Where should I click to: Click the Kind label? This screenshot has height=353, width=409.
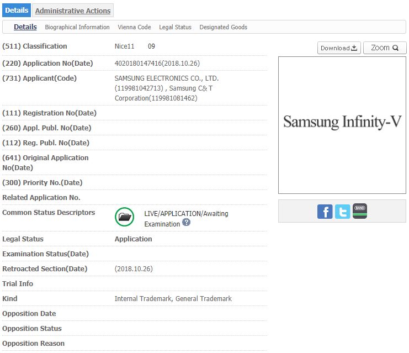[10, 299]
